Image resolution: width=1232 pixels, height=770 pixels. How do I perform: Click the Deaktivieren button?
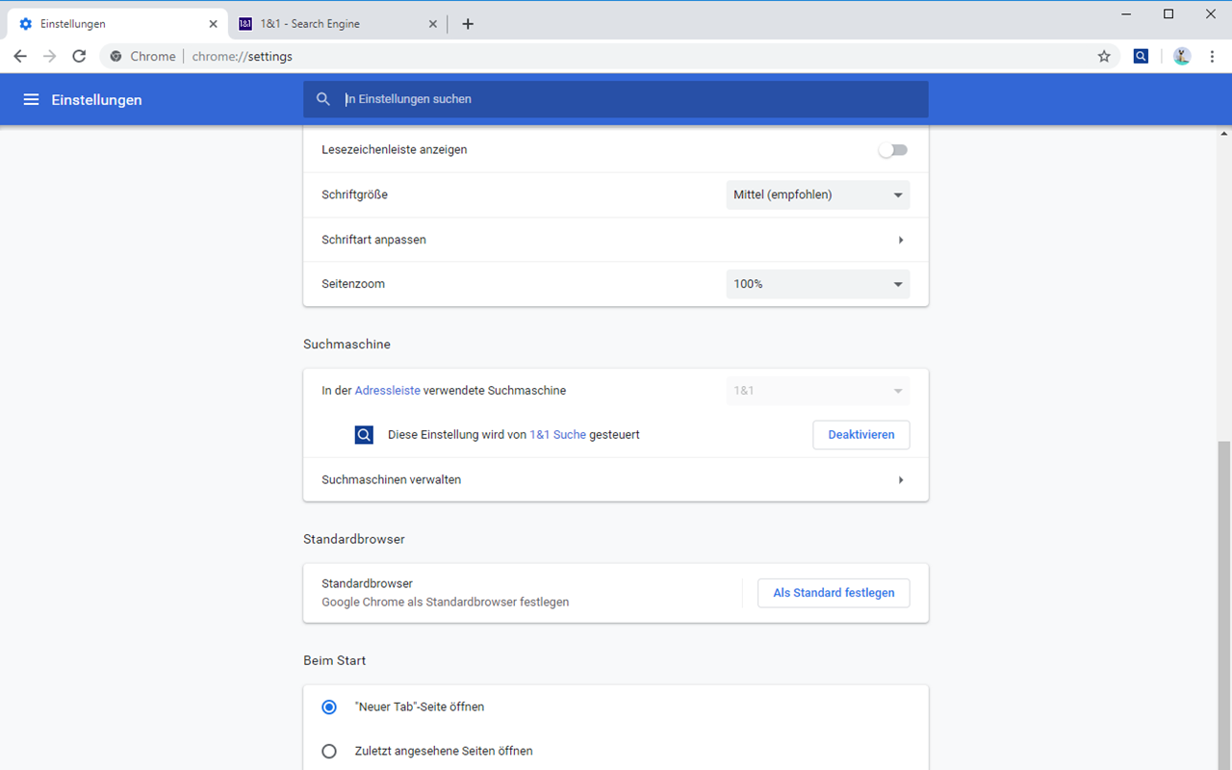[861, 435]
